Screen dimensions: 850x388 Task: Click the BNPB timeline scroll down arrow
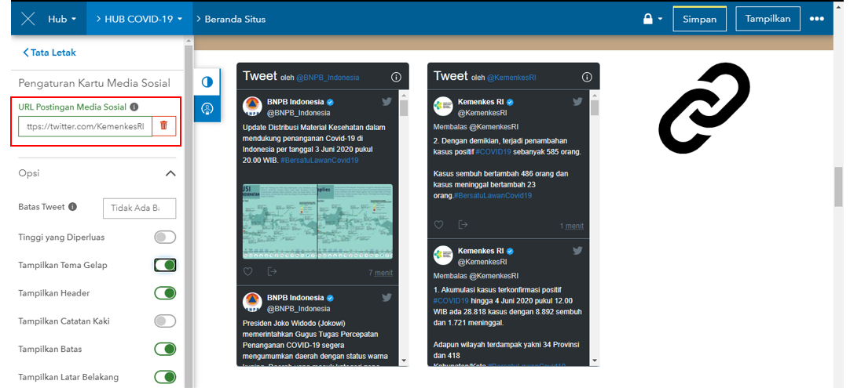click(x=403, y=361)
